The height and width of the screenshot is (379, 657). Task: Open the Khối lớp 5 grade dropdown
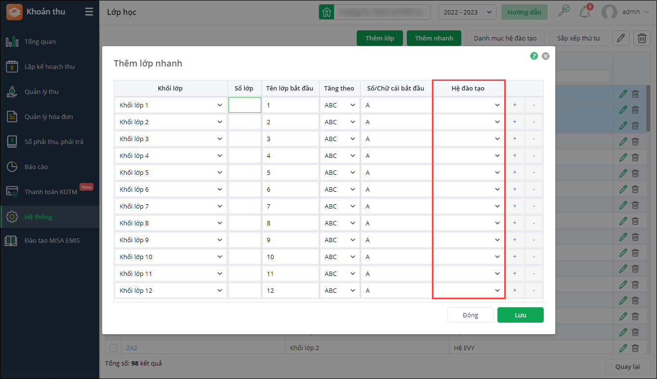pos(171,172)
